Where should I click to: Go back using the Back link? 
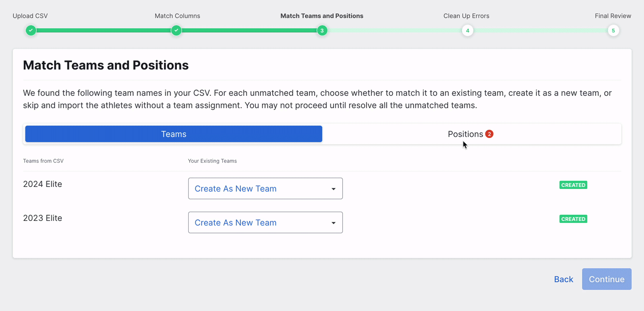click(x=563, y=279)
